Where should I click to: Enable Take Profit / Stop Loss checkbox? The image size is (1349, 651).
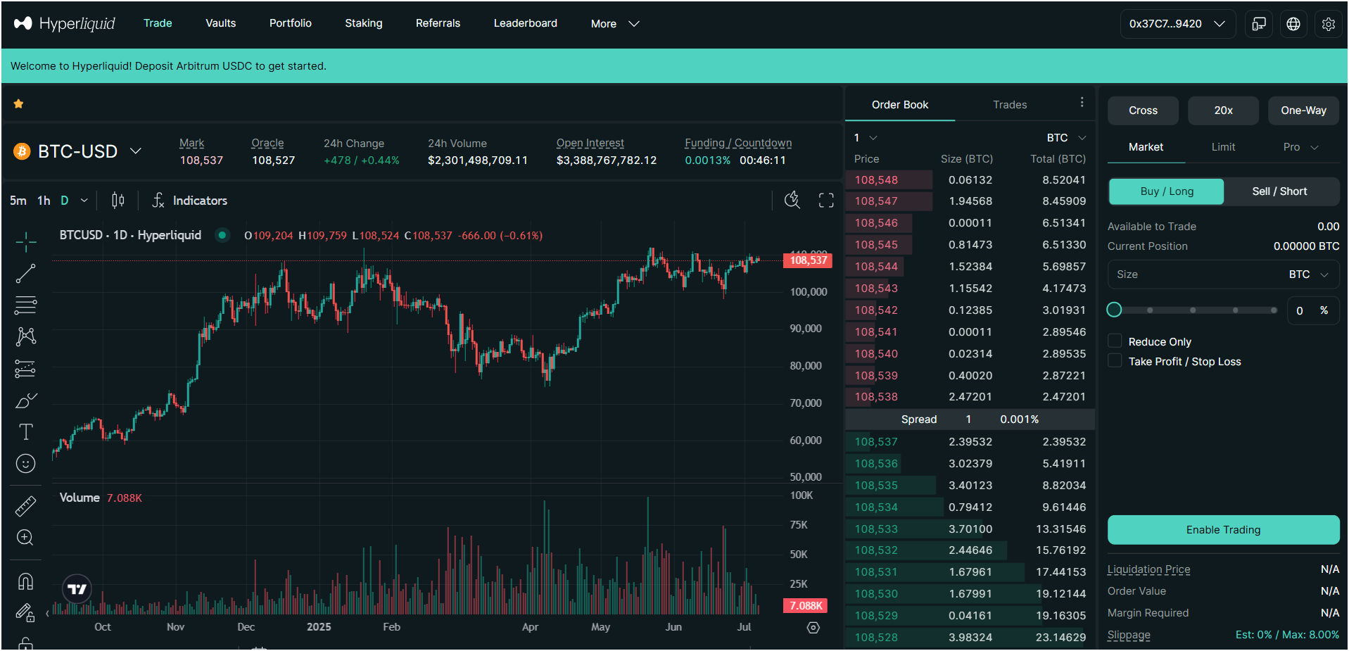click(1115, 361)
